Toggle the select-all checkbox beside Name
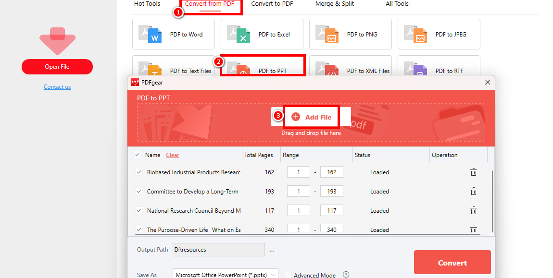This screenshot has width=553, height=278. click(x=137, y=155)
